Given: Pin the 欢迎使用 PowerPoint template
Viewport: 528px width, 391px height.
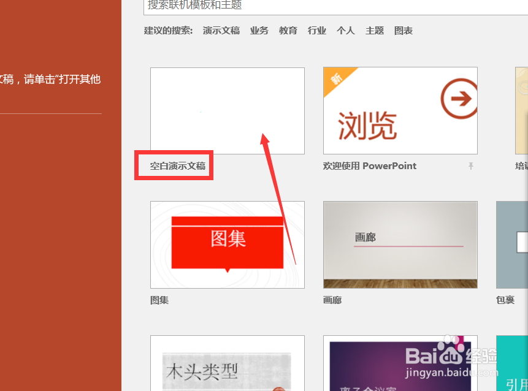Looking at the screenshot, I should [471, 166].
